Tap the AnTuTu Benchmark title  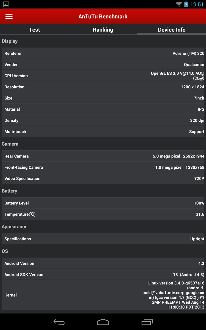(x=103, y=16)
